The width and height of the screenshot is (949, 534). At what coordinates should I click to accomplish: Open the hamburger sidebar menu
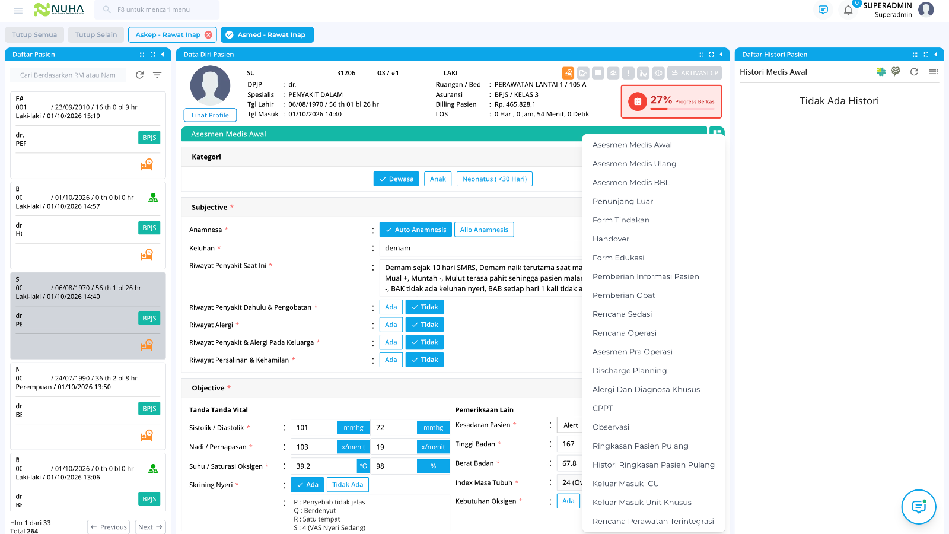click(18, 10)
